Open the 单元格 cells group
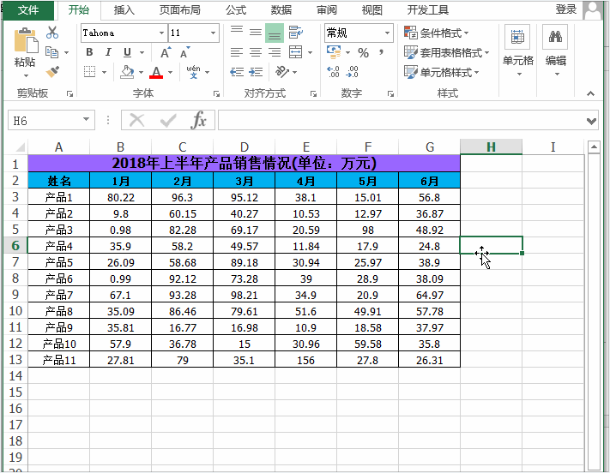The width and height of the screenshot is (610, 473). [517, 51]
